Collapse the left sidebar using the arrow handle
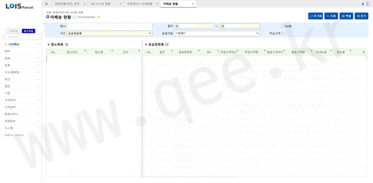373x183 pixels. point(44,24)
